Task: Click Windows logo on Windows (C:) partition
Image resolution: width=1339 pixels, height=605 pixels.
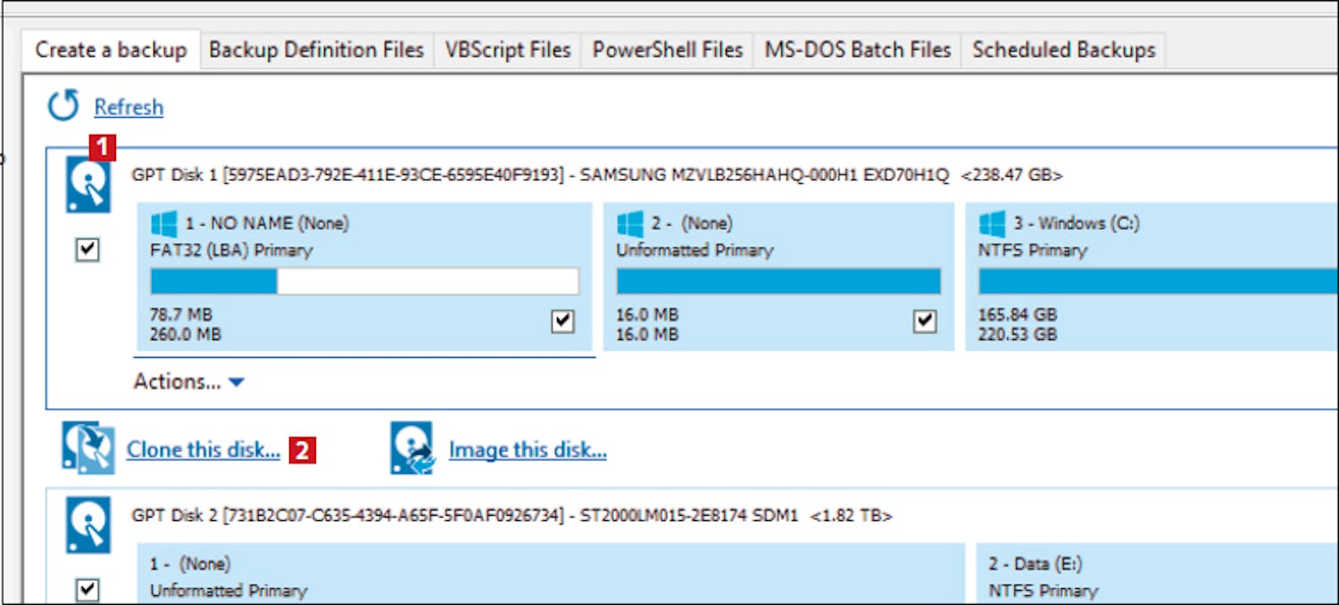Action: (992, 223)
